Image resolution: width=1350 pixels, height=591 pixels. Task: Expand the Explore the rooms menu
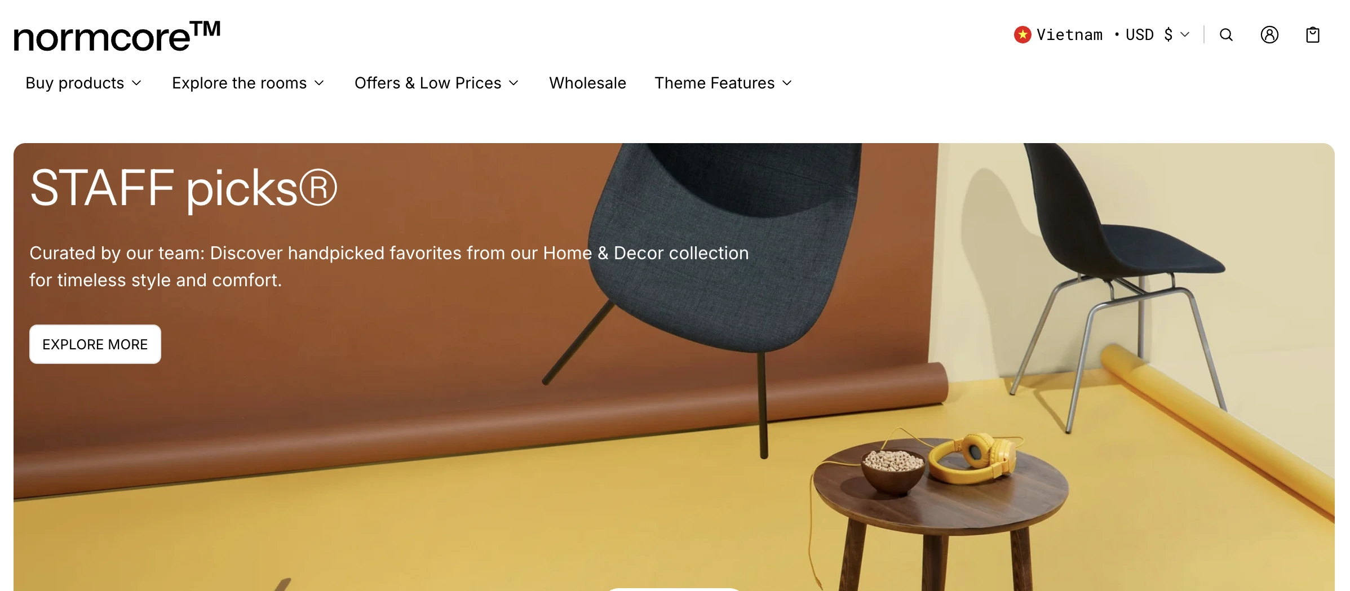(x=248, y=83)
